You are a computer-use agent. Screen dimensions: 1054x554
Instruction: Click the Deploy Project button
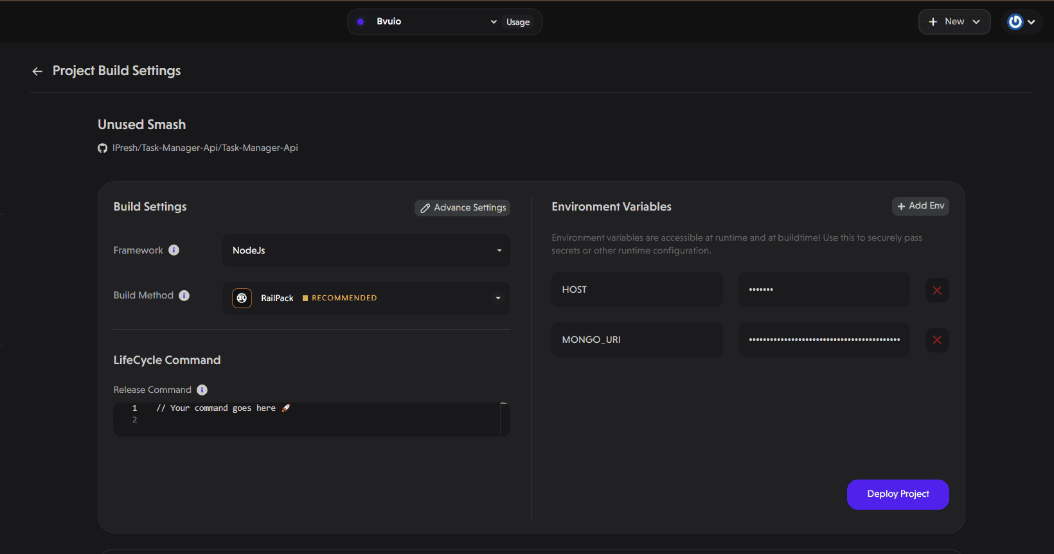click(898, 494)
